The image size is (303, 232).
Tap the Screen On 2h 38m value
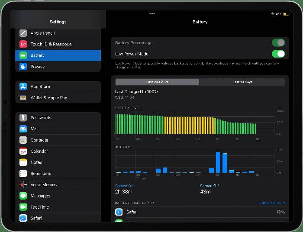124,192
